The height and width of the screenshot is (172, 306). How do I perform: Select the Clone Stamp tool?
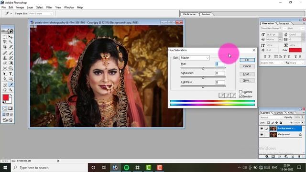pyautogui.click(x=5, y=58)
